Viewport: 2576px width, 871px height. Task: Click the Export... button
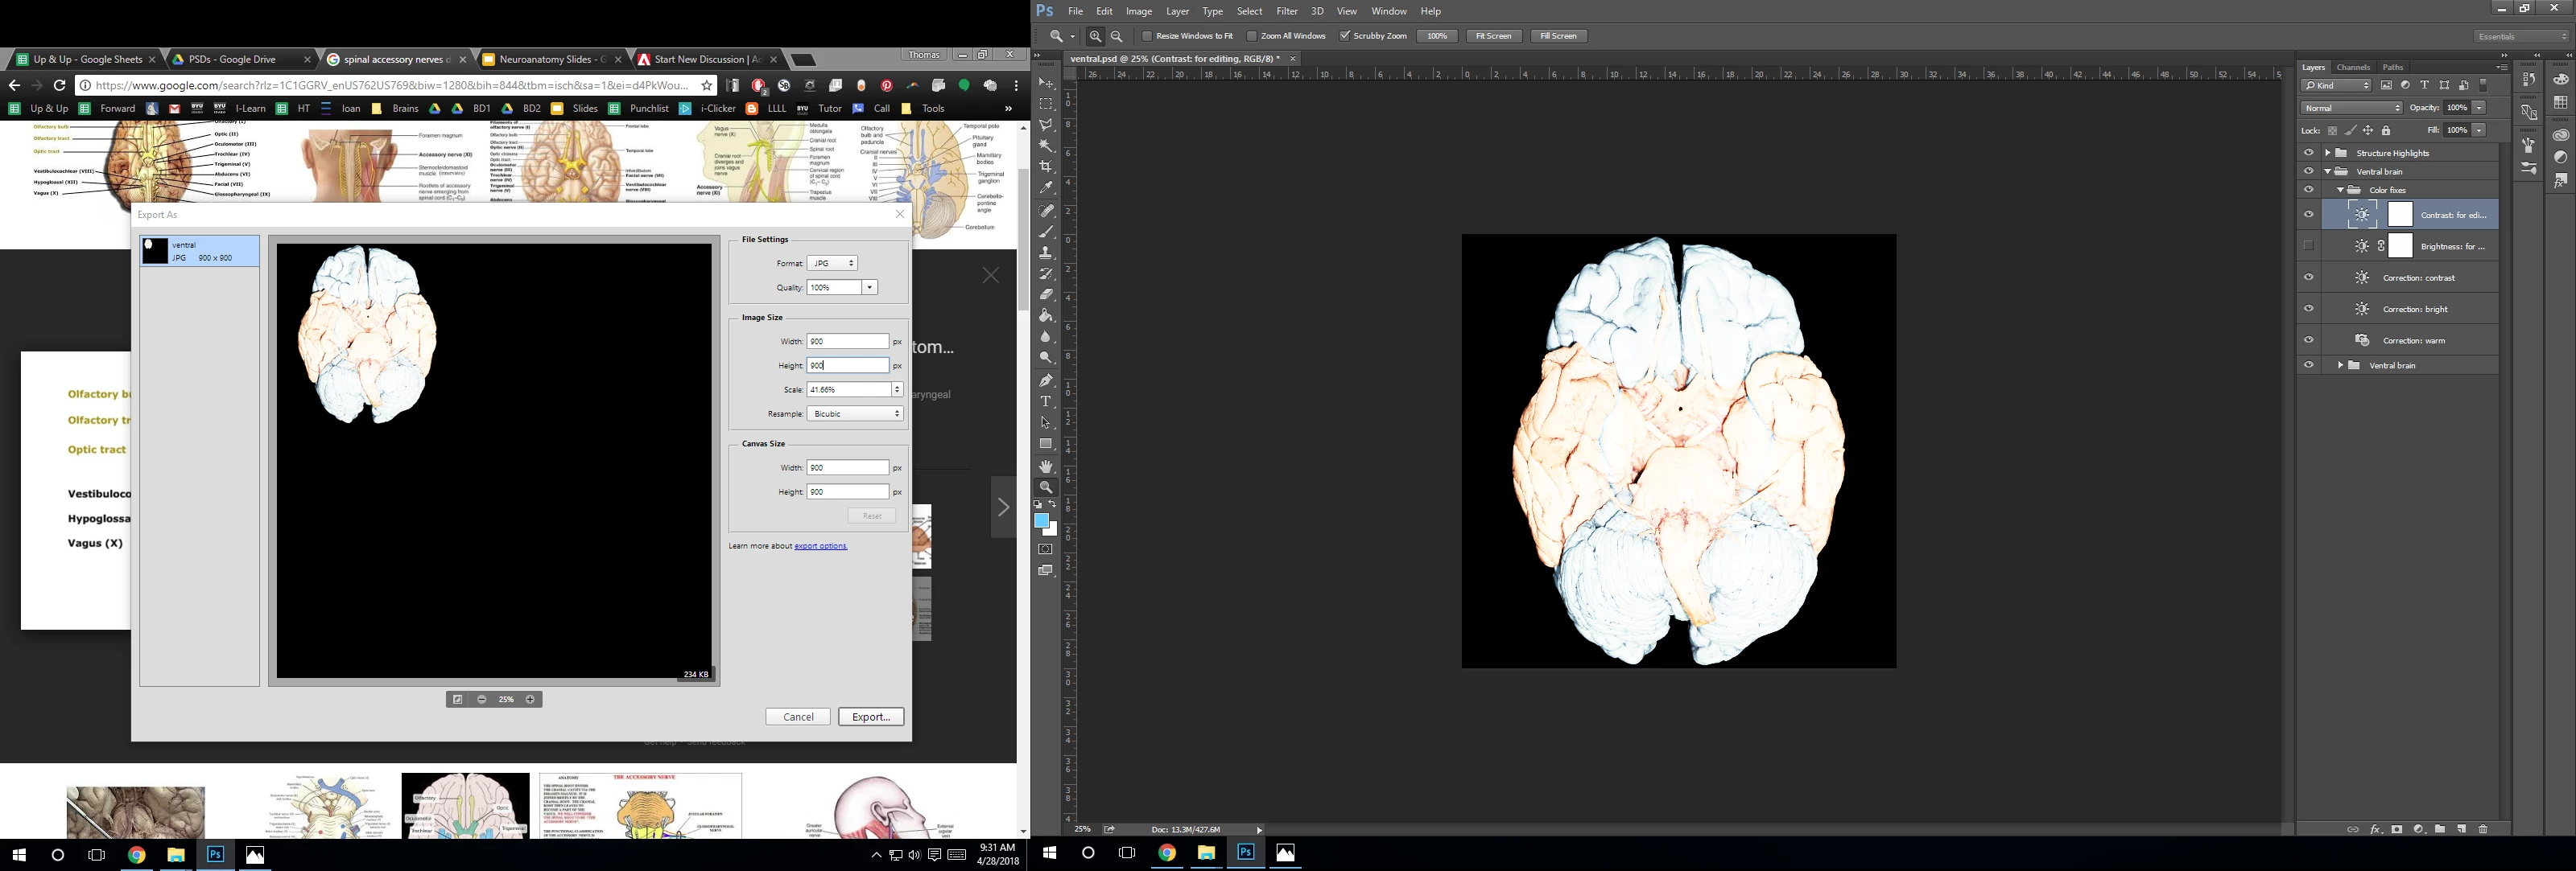pyautogui.click(x=870, y=716)
